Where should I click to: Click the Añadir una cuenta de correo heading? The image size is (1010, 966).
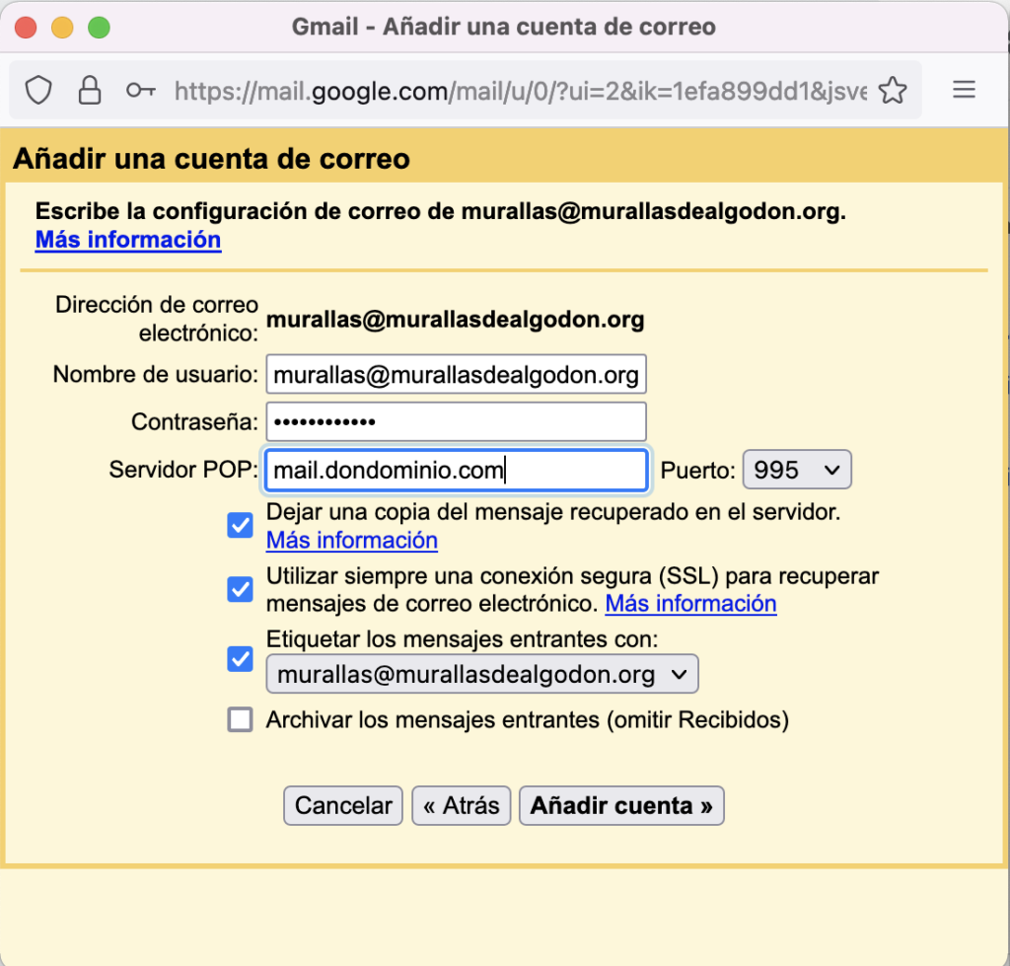211,159
